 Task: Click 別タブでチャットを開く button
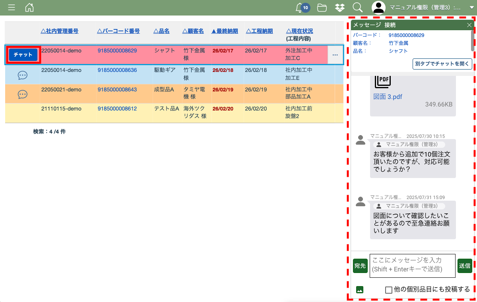442,64
